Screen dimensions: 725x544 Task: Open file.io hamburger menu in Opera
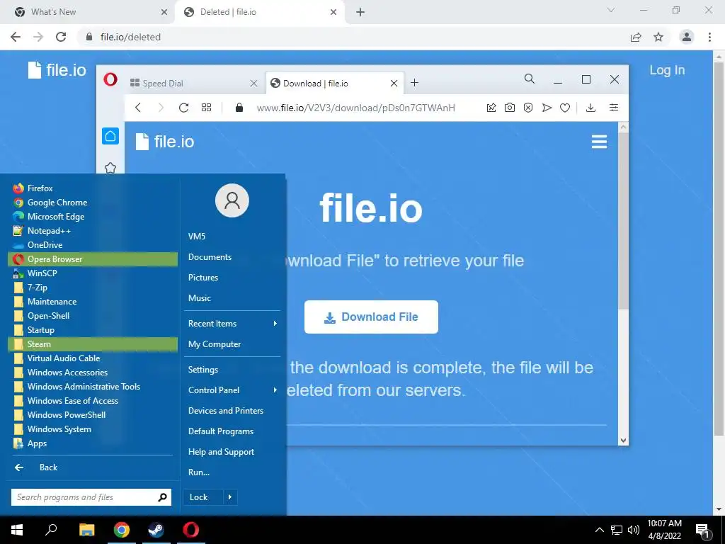(x=599, y=142)
